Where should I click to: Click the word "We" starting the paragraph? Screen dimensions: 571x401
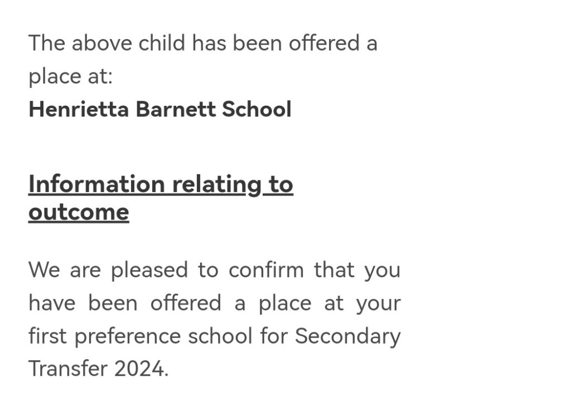click(44, 270)
